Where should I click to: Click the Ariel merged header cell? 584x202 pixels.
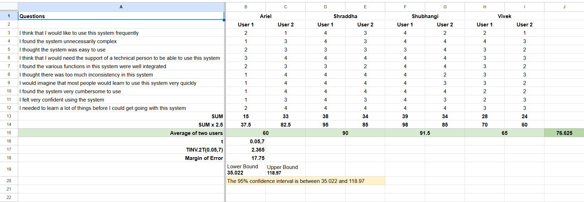click(x=265, y=16)
